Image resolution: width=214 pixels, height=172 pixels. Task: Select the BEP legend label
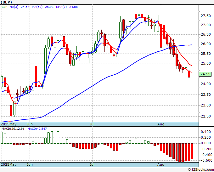(x=4, y=7)
